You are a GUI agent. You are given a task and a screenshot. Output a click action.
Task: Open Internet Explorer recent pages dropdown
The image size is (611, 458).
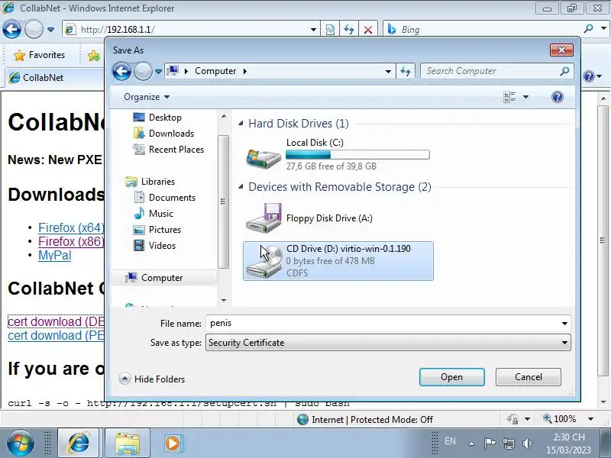[50, 30]
